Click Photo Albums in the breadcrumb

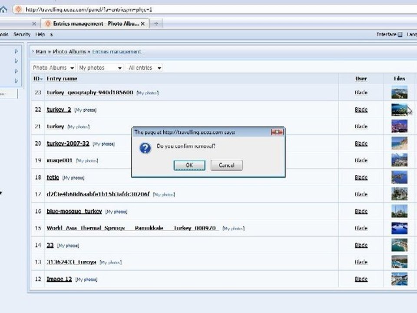[69, 51]
